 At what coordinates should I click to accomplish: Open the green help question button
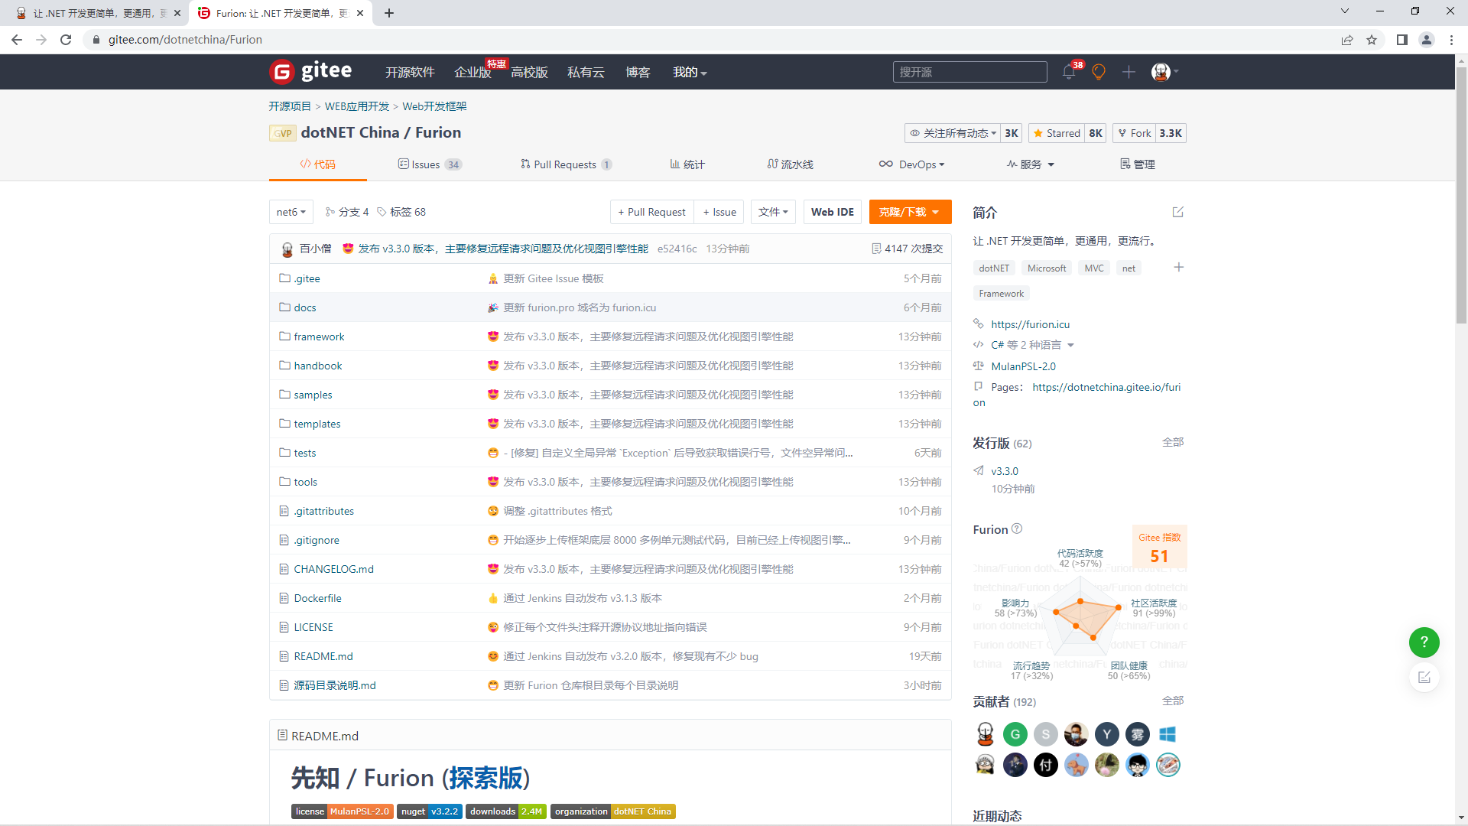pyautogui.click(x=1424, y=642)
